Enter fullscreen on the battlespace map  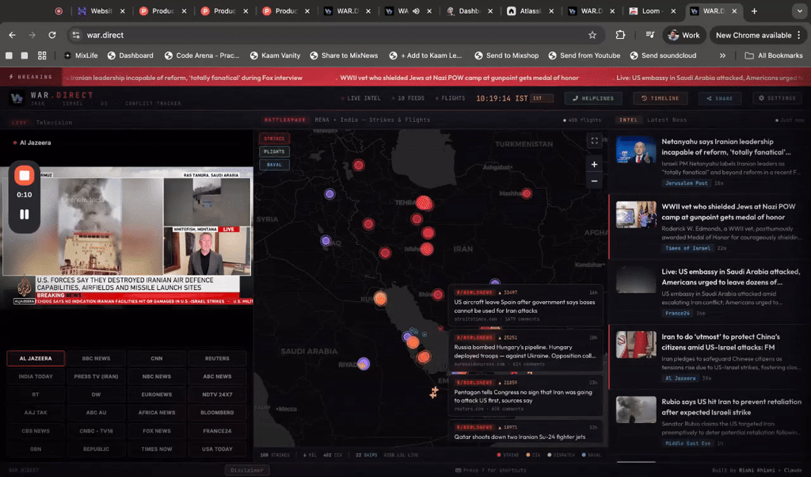(x=594, y=141)
